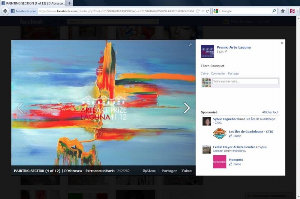This screenshot has width=300, height=199.
Task: Open the URL history dropdown arrow
Action: click(x=202, y=11)
